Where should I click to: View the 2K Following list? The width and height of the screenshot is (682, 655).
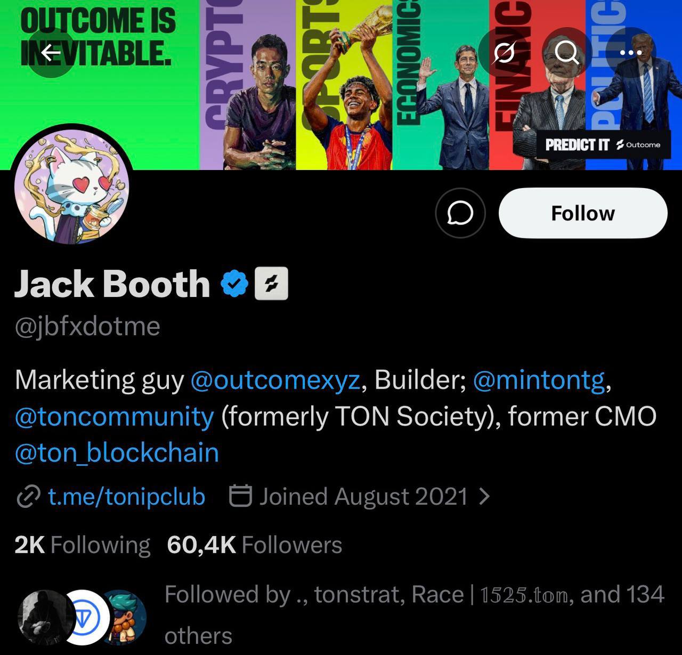(83, 545)
